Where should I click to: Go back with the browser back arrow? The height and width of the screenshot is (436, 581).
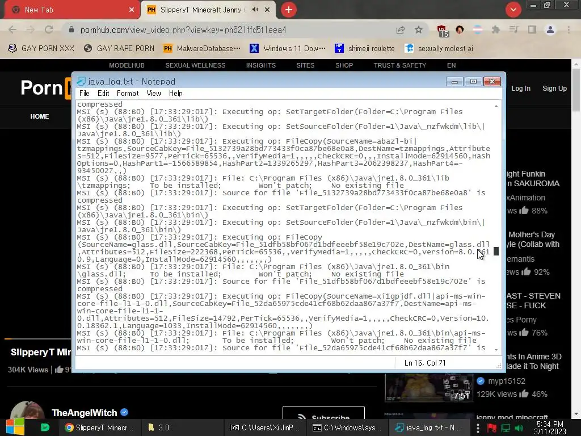(12, 30)
